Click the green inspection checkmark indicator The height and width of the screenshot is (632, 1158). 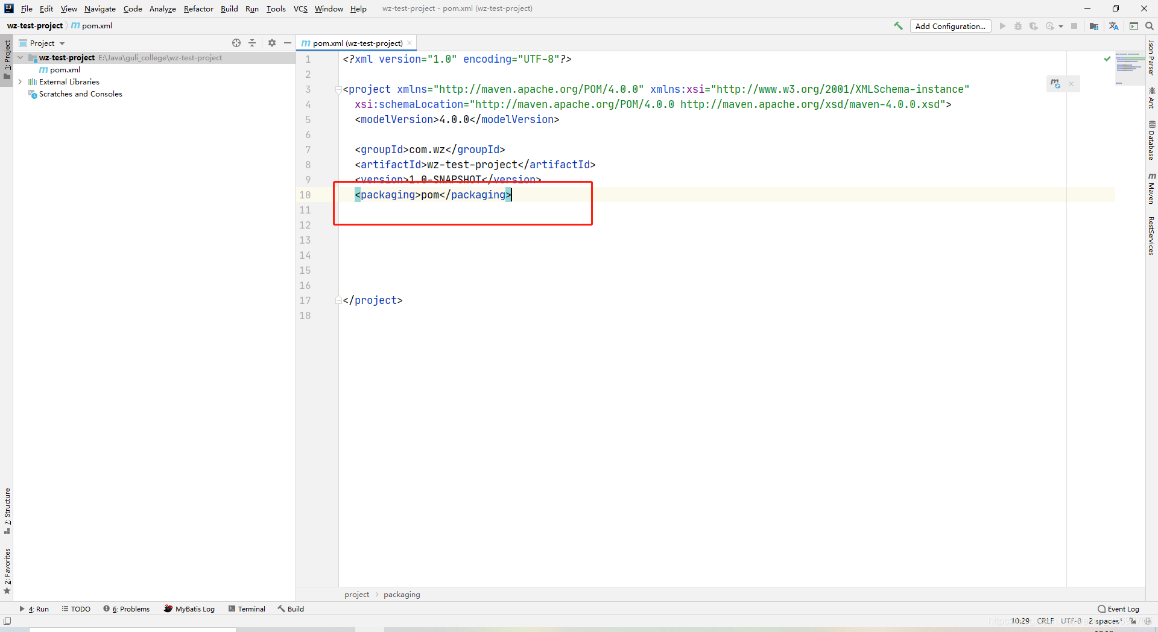coord(1107,58)
